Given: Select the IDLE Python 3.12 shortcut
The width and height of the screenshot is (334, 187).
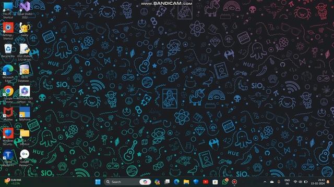Looking at the screenshot, I should pyautogui.click(x=25, y=52).
